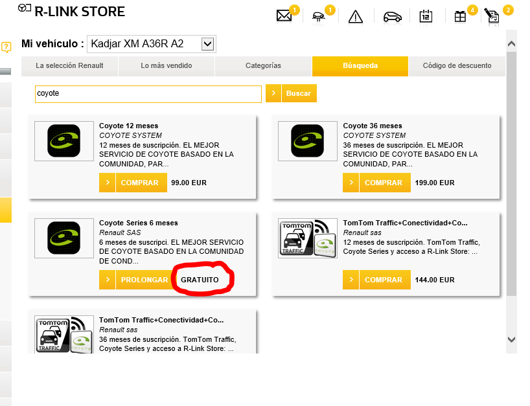The width and height of the screenshot is (530, 406).
Task: Open the Coyote 36 meses title
Action: 373,126
